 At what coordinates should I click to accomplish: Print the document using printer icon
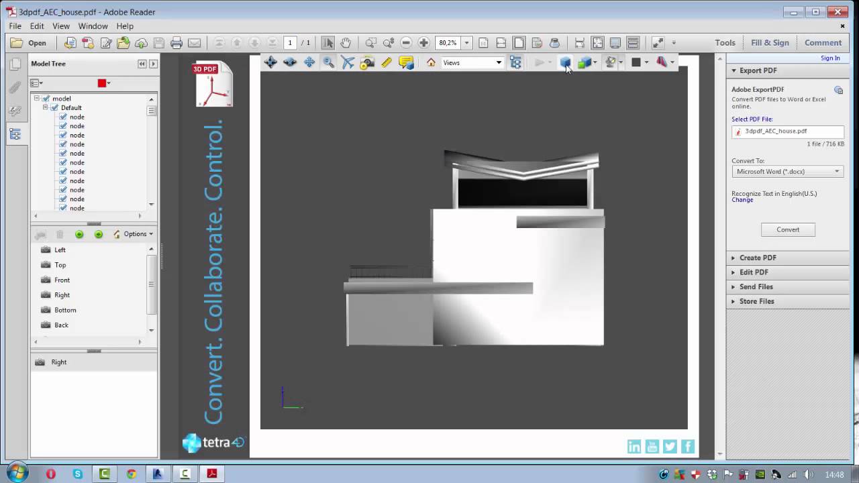(x=176, y=43)
